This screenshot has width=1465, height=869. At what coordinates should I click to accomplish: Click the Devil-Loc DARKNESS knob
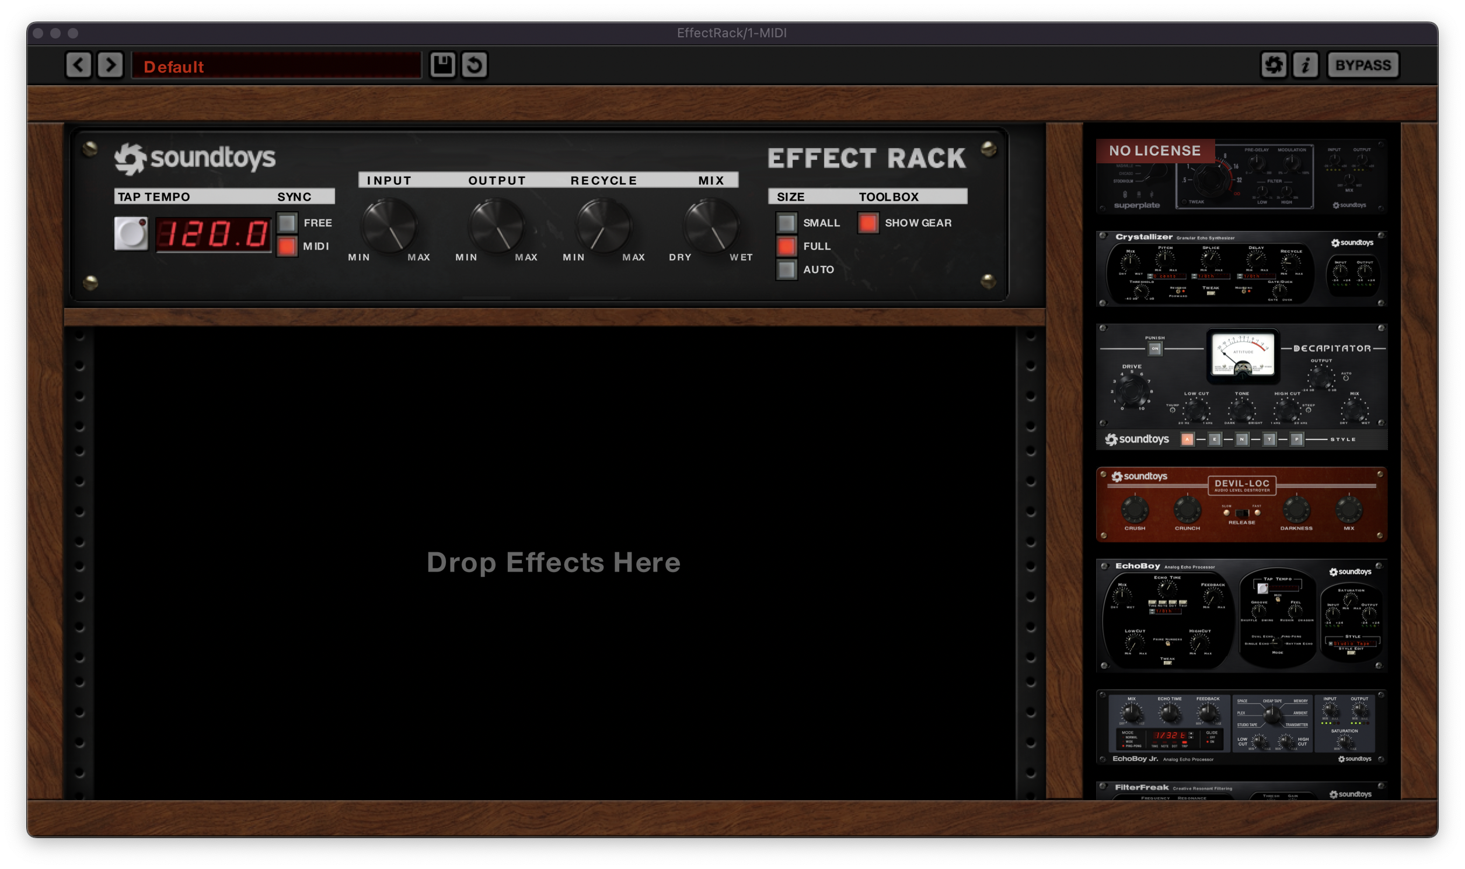click(1296, 510)
